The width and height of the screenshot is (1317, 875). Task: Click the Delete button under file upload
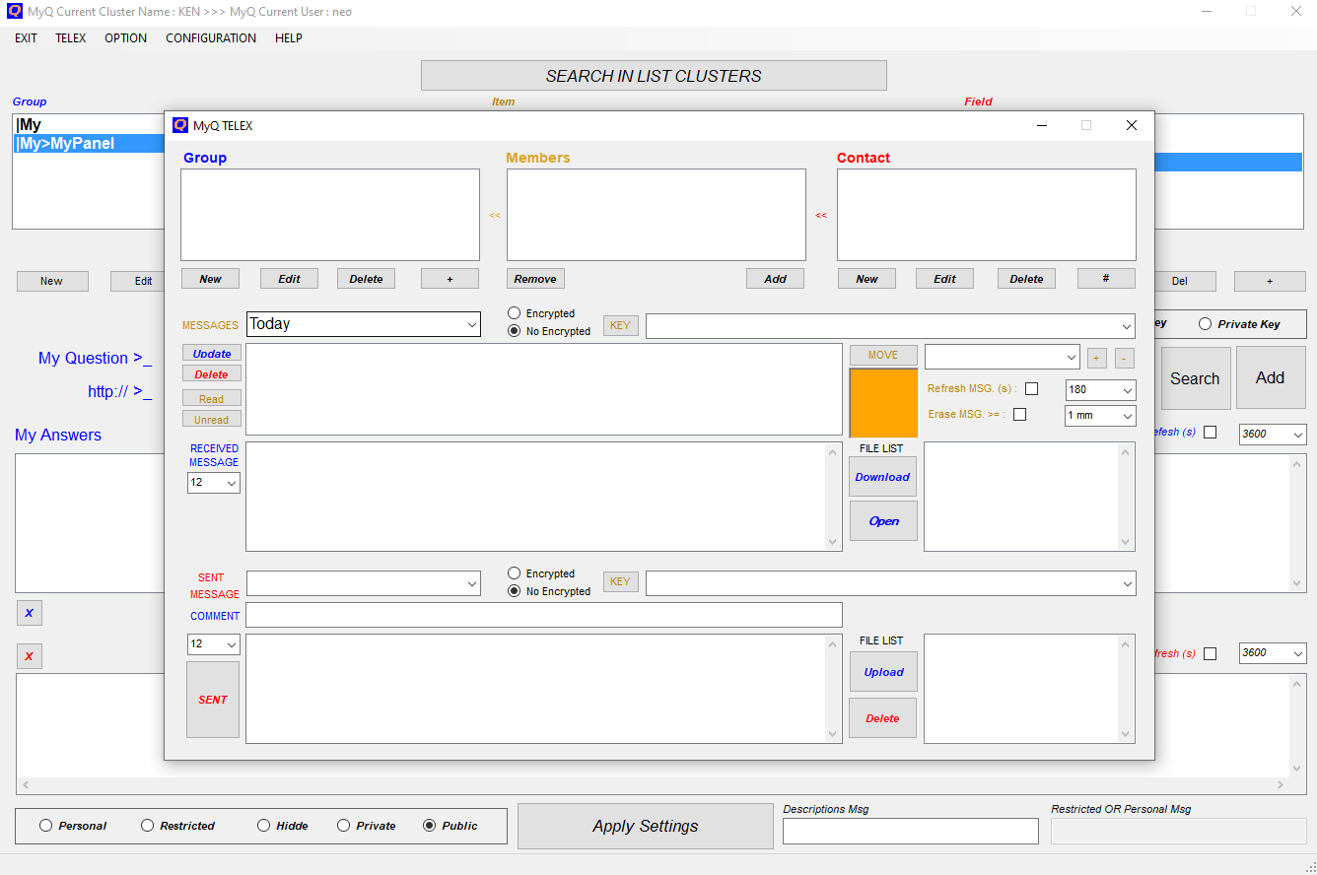pos(883,718)
